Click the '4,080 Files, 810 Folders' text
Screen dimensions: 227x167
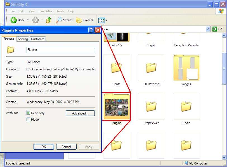(x=42, y=91)
